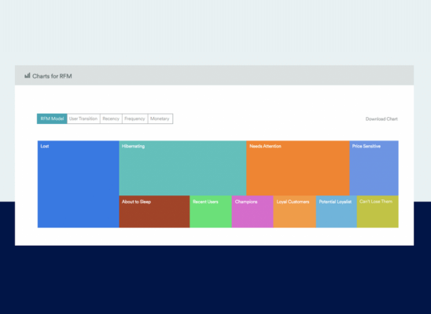Select the pink Champions segment
Screen dimensions: 431x314
[x=252, y=211]
